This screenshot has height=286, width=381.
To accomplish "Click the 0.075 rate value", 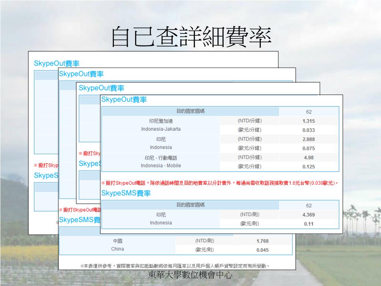I will 308,148.
